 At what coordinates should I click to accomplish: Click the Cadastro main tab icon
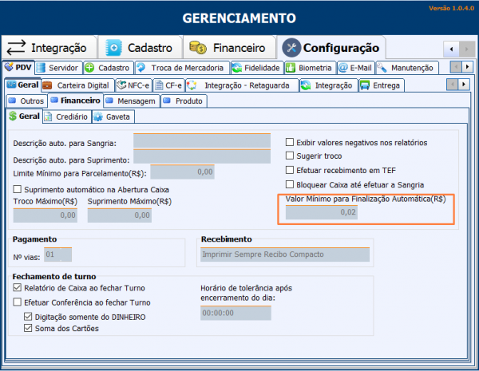coord(115,48)
